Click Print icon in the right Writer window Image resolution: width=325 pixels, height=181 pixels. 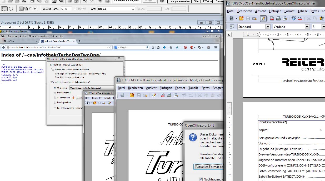278,18
